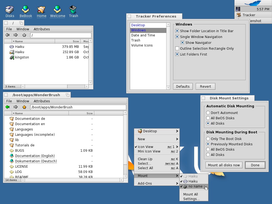
Task: Open the BeBook desktop icon
Action: pos(26,10)
